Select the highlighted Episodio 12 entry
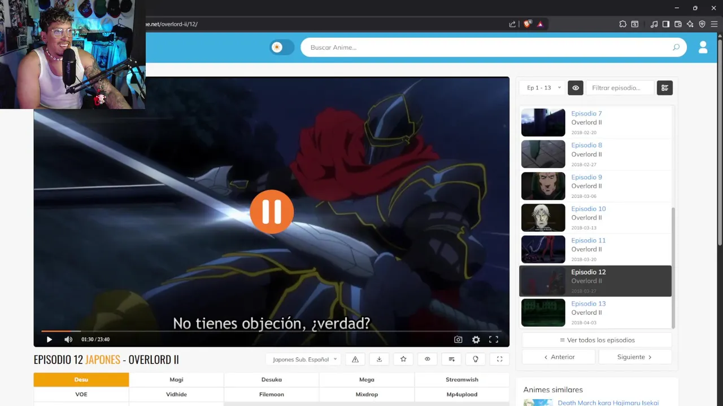Screen dimensions: 723x406 click(595, 281)
